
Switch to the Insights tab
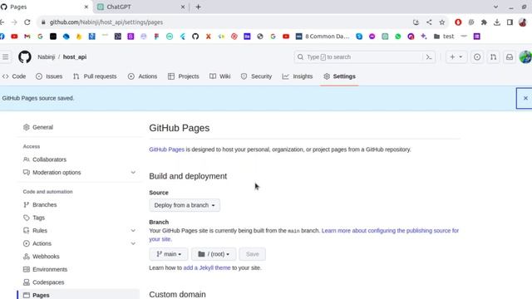298,76
